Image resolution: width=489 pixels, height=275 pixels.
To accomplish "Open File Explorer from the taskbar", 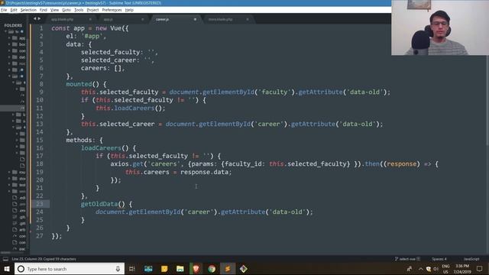I will click(x=180, y=269).
